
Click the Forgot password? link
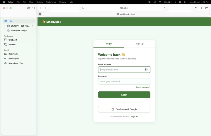click(143, 87)
